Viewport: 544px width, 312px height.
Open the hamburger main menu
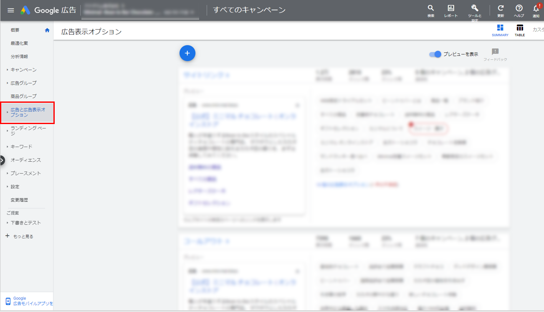(11, 10)
